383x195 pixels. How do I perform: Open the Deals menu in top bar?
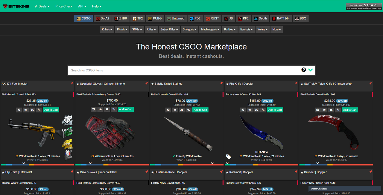coord(42,6)
